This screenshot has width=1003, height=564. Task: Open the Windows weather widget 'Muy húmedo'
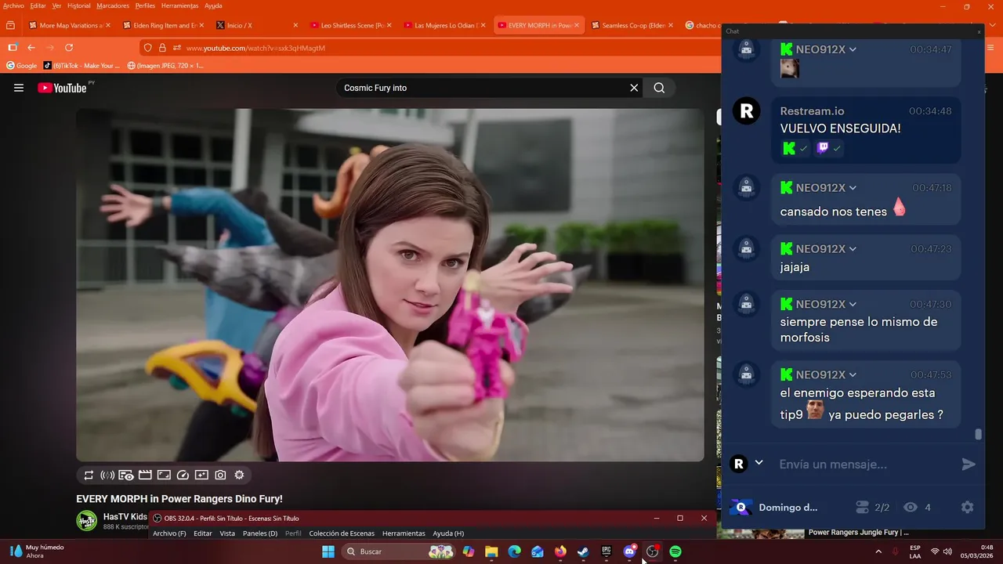pyautogui.click(x=36, y=551)
